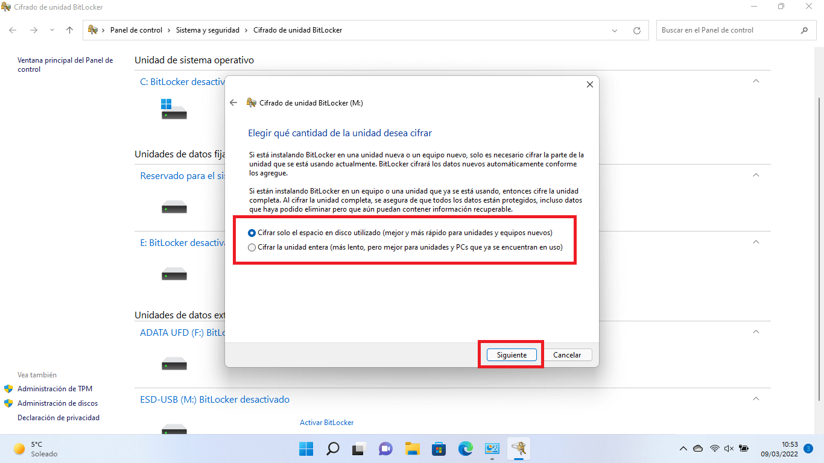
Task: Click E: BitLocker desactivado heading
Action: [182, 242]
